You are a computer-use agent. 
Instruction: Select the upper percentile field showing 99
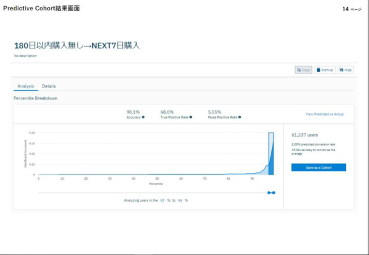pyautogui.click(x=180, y=200)
